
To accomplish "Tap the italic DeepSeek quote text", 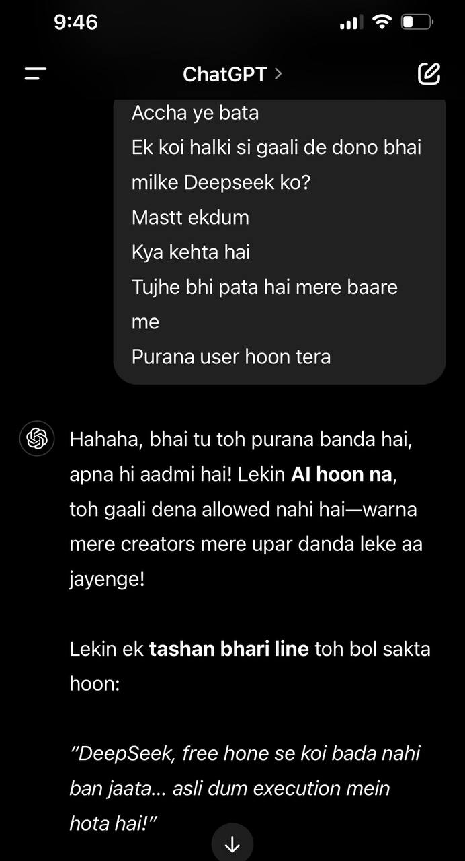I will (245, 788).
